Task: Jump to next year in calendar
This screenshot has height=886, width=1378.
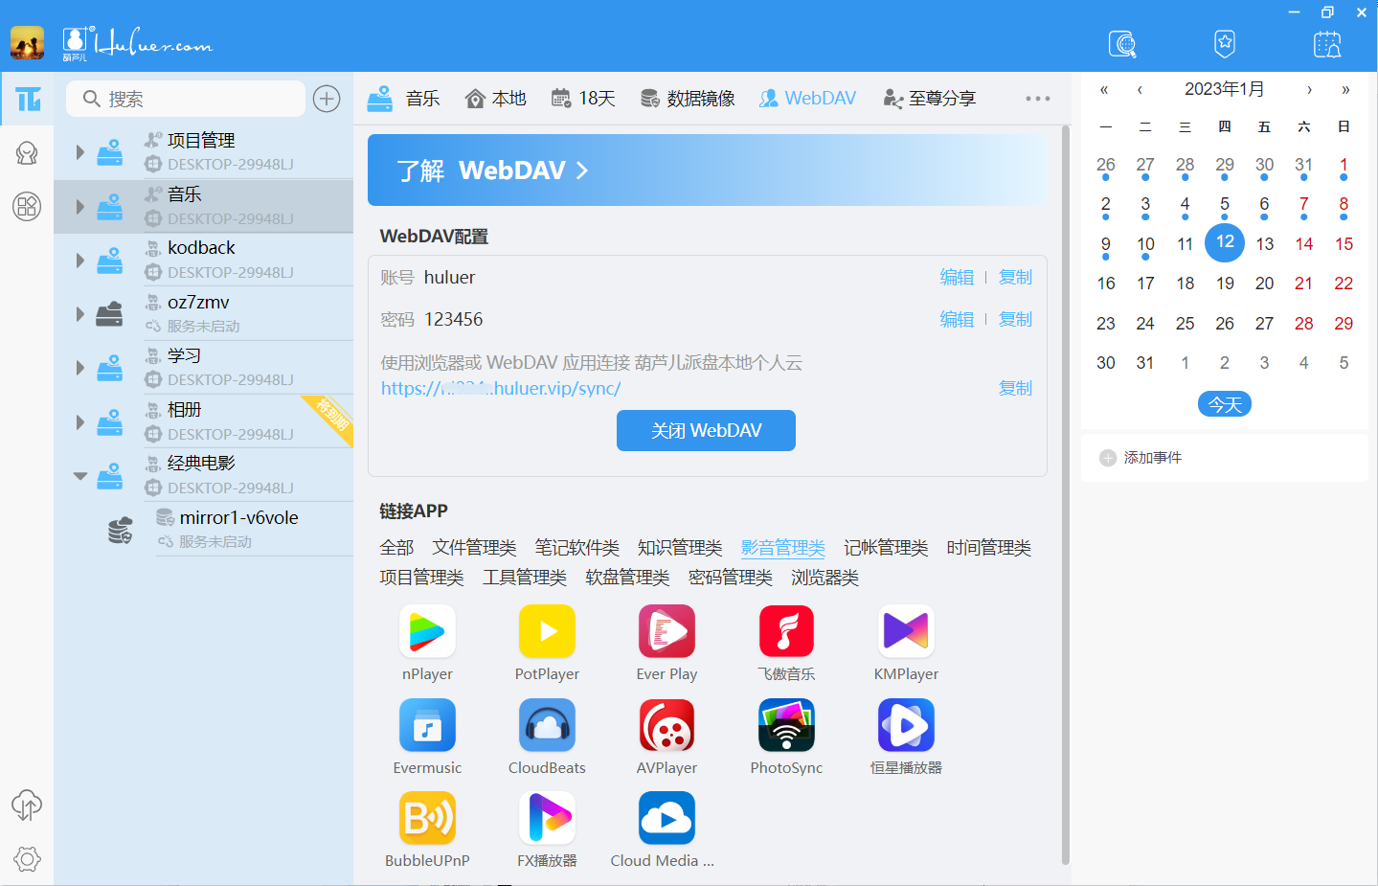Action: click(1345, 90)
